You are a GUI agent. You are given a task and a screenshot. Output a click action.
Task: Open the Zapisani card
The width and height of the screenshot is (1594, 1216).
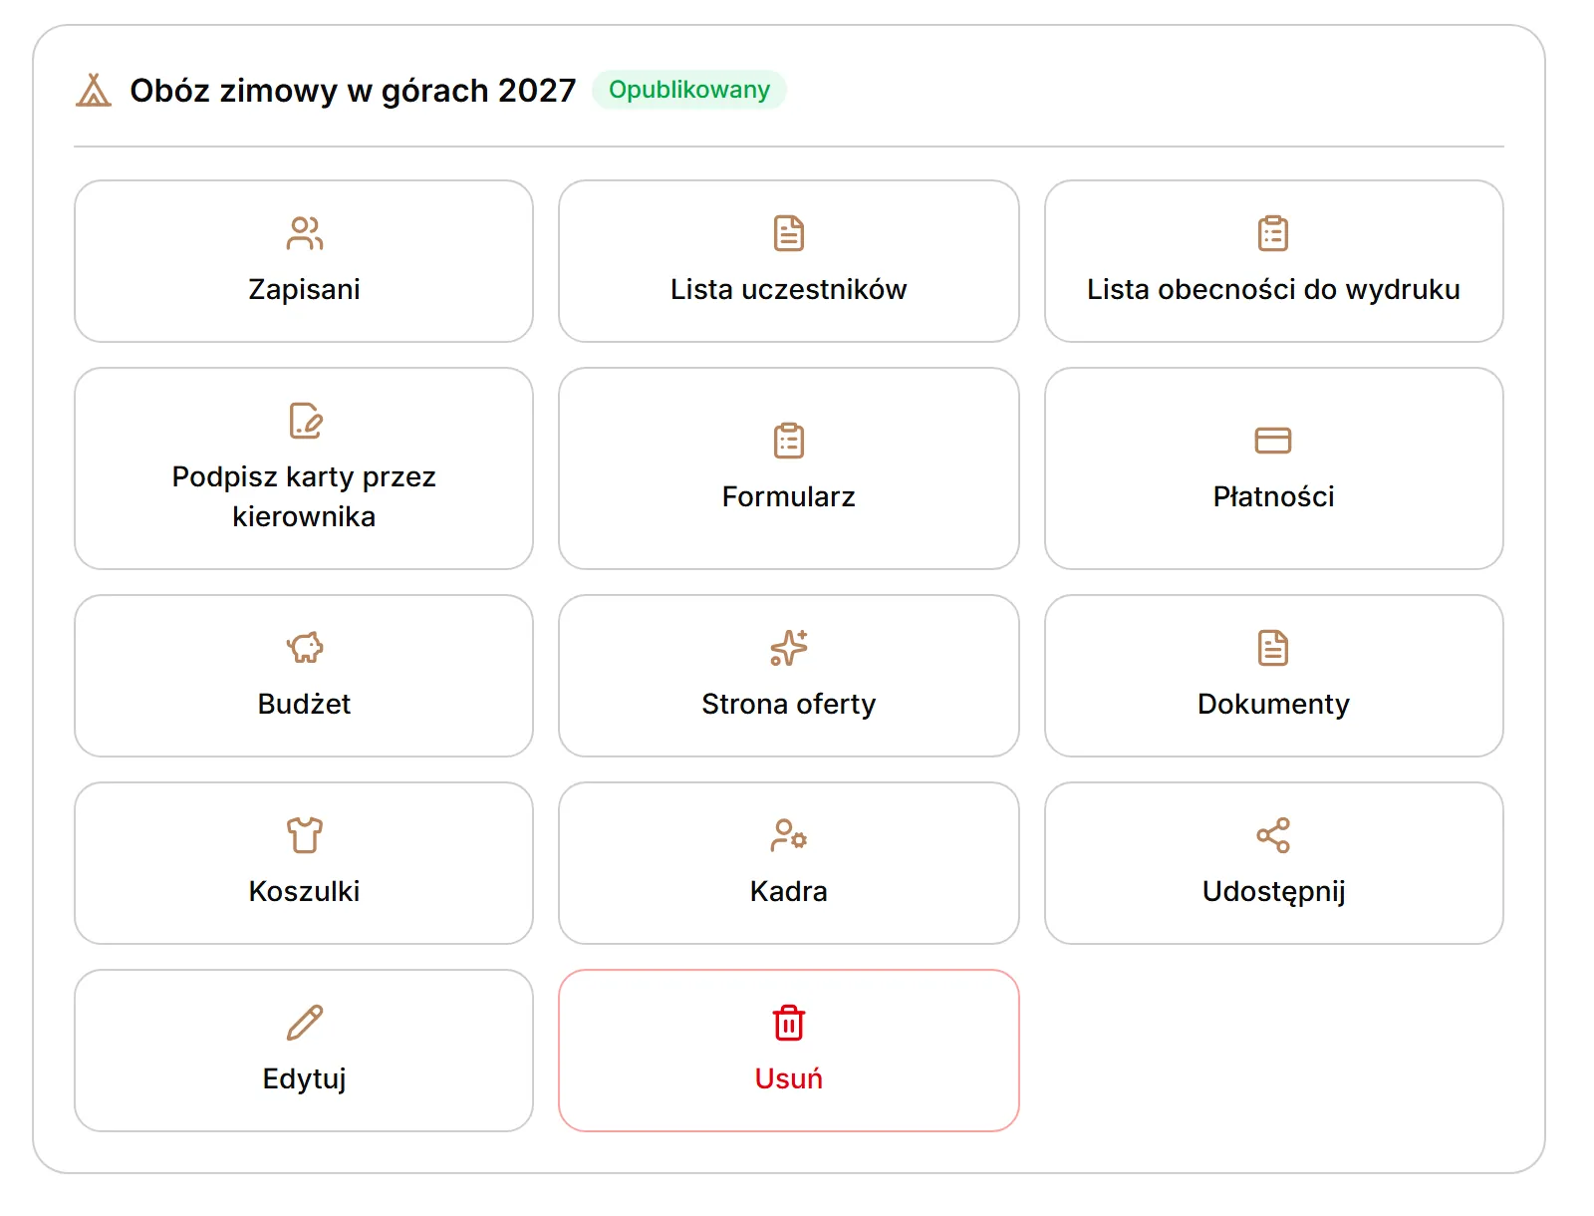[304, 261]
